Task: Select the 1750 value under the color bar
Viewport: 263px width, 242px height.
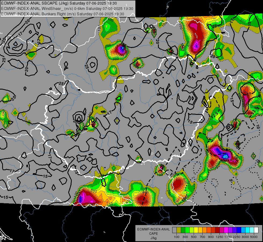Action: (x=228, y=237)
